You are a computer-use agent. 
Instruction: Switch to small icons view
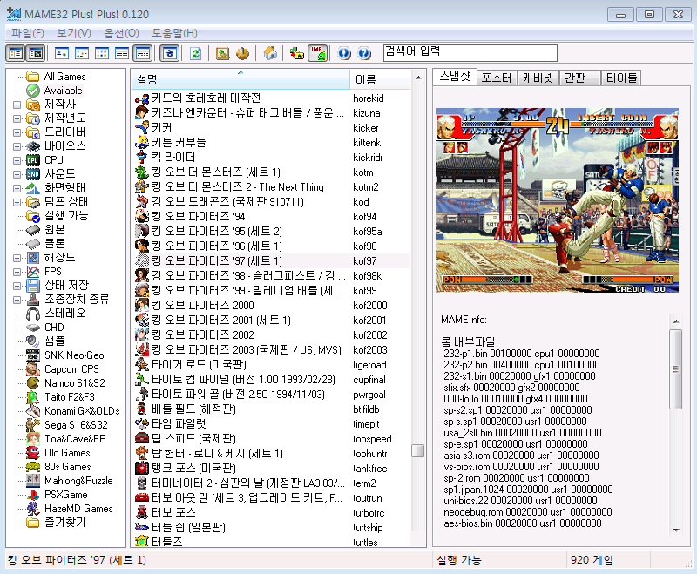click(82, 54)
